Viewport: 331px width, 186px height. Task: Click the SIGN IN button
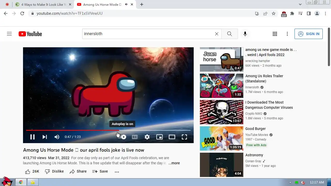(x=309, y=34)
